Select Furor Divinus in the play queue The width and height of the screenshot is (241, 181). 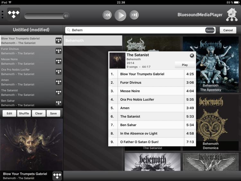[x=31, y=51]
